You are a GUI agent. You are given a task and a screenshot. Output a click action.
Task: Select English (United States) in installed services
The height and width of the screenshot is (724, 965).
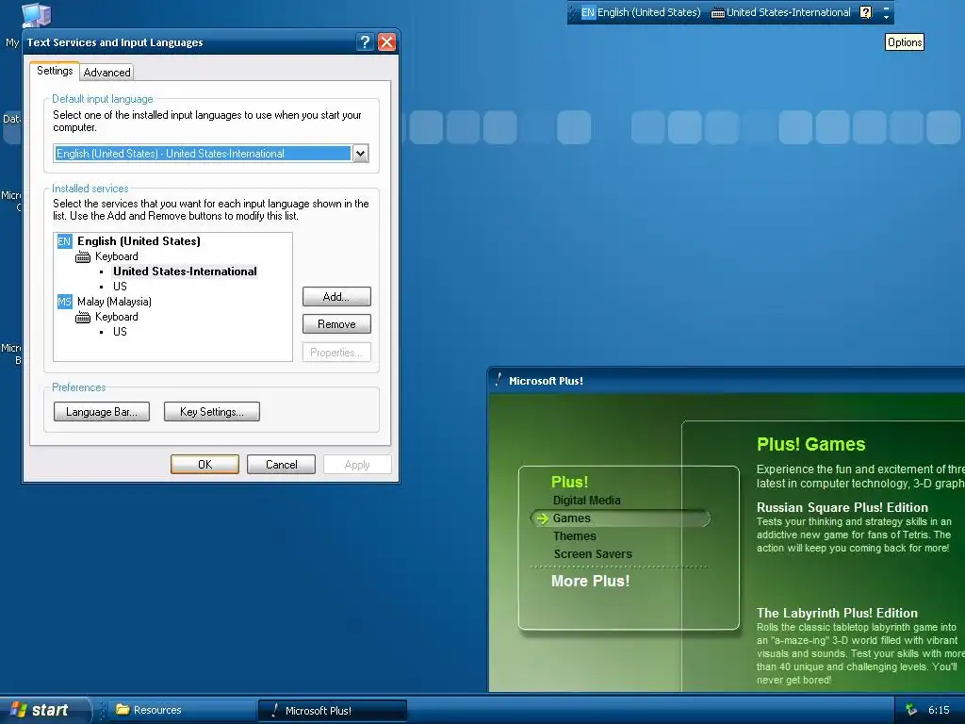click(x=139, y=241)
